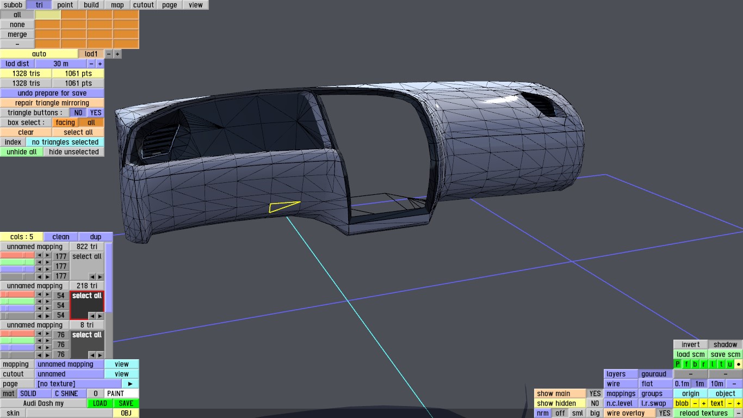Click the blue slider of 8 tri mapping
The image size is (743, 418).
[x=17, y=347]
